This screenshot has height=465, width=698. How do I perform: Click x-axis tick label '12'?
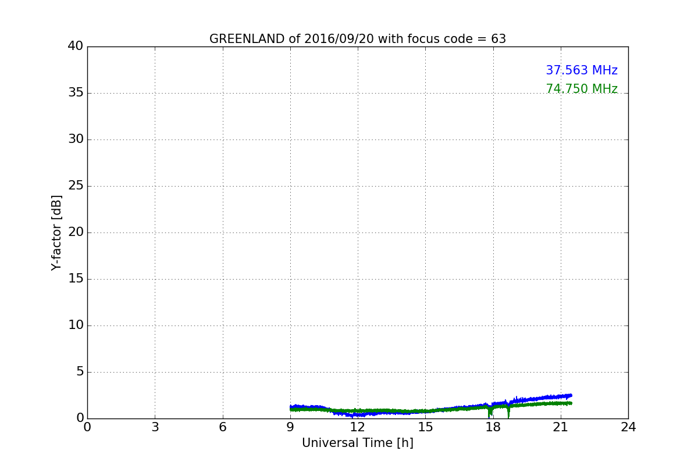click(358, 427)
